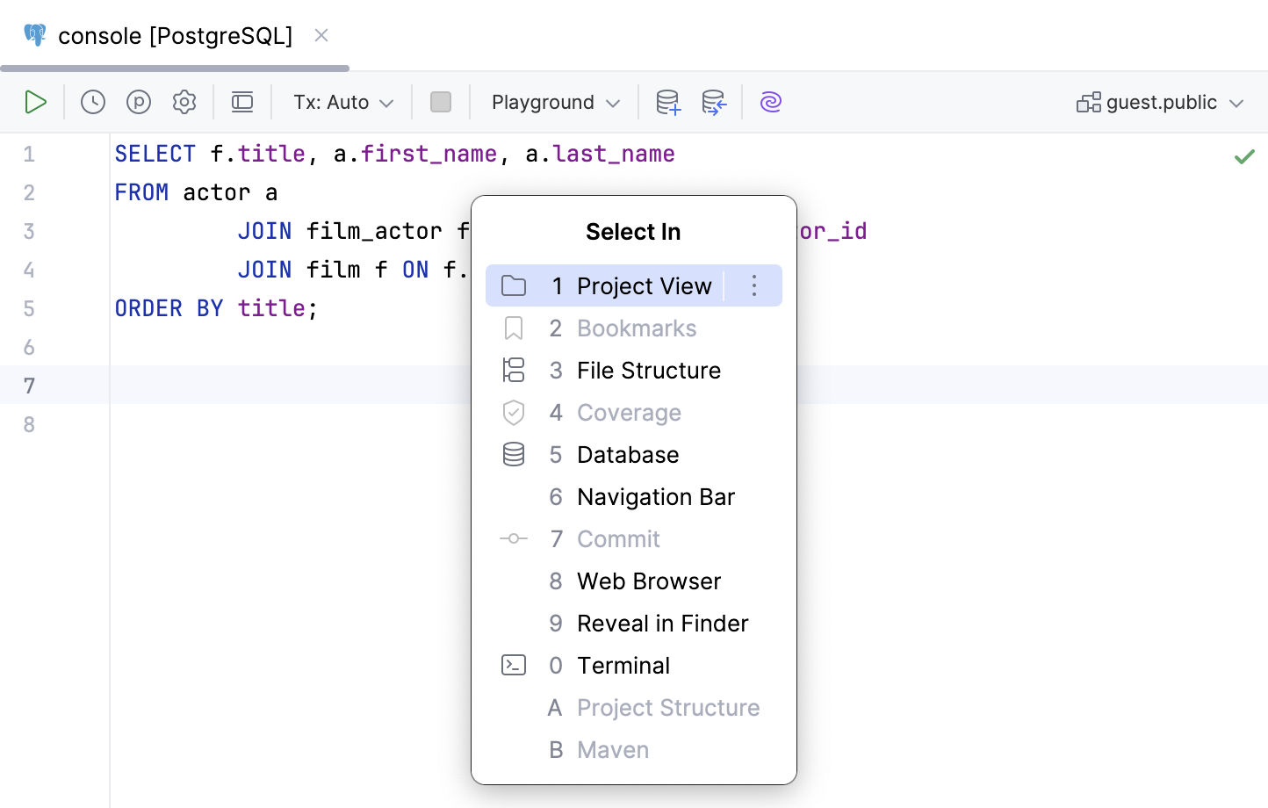Screen dimensions: 1268x808
Task: Attach console to a session icon
Action: pyautogui.click(x=714, y=102)
